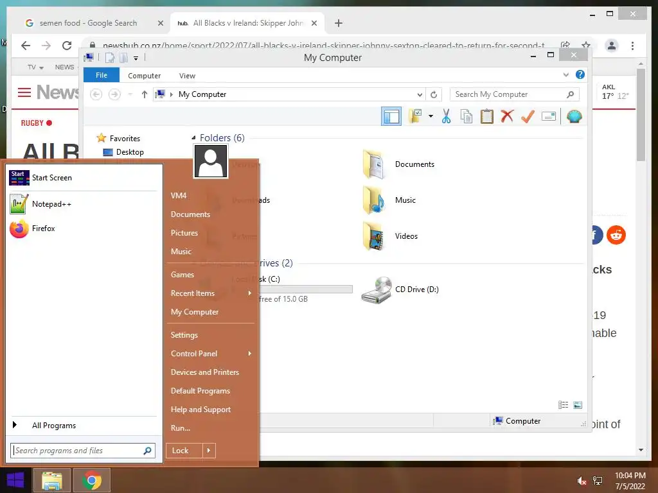Click the Cut scissors icon
The height and width of the screenshot is (493, 658).
coord(446,116)
